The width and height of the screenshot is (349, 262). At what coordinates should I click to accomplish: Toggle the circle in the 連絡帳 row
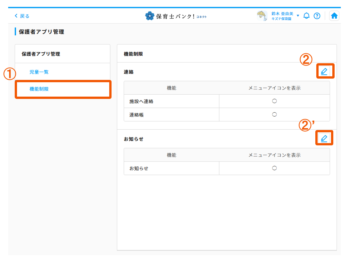[274, 114]
